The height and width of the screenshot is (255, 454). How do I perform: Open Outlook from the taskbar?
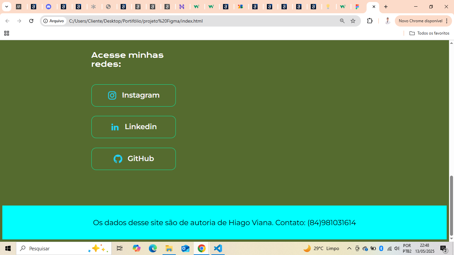(x=185, y=248)
